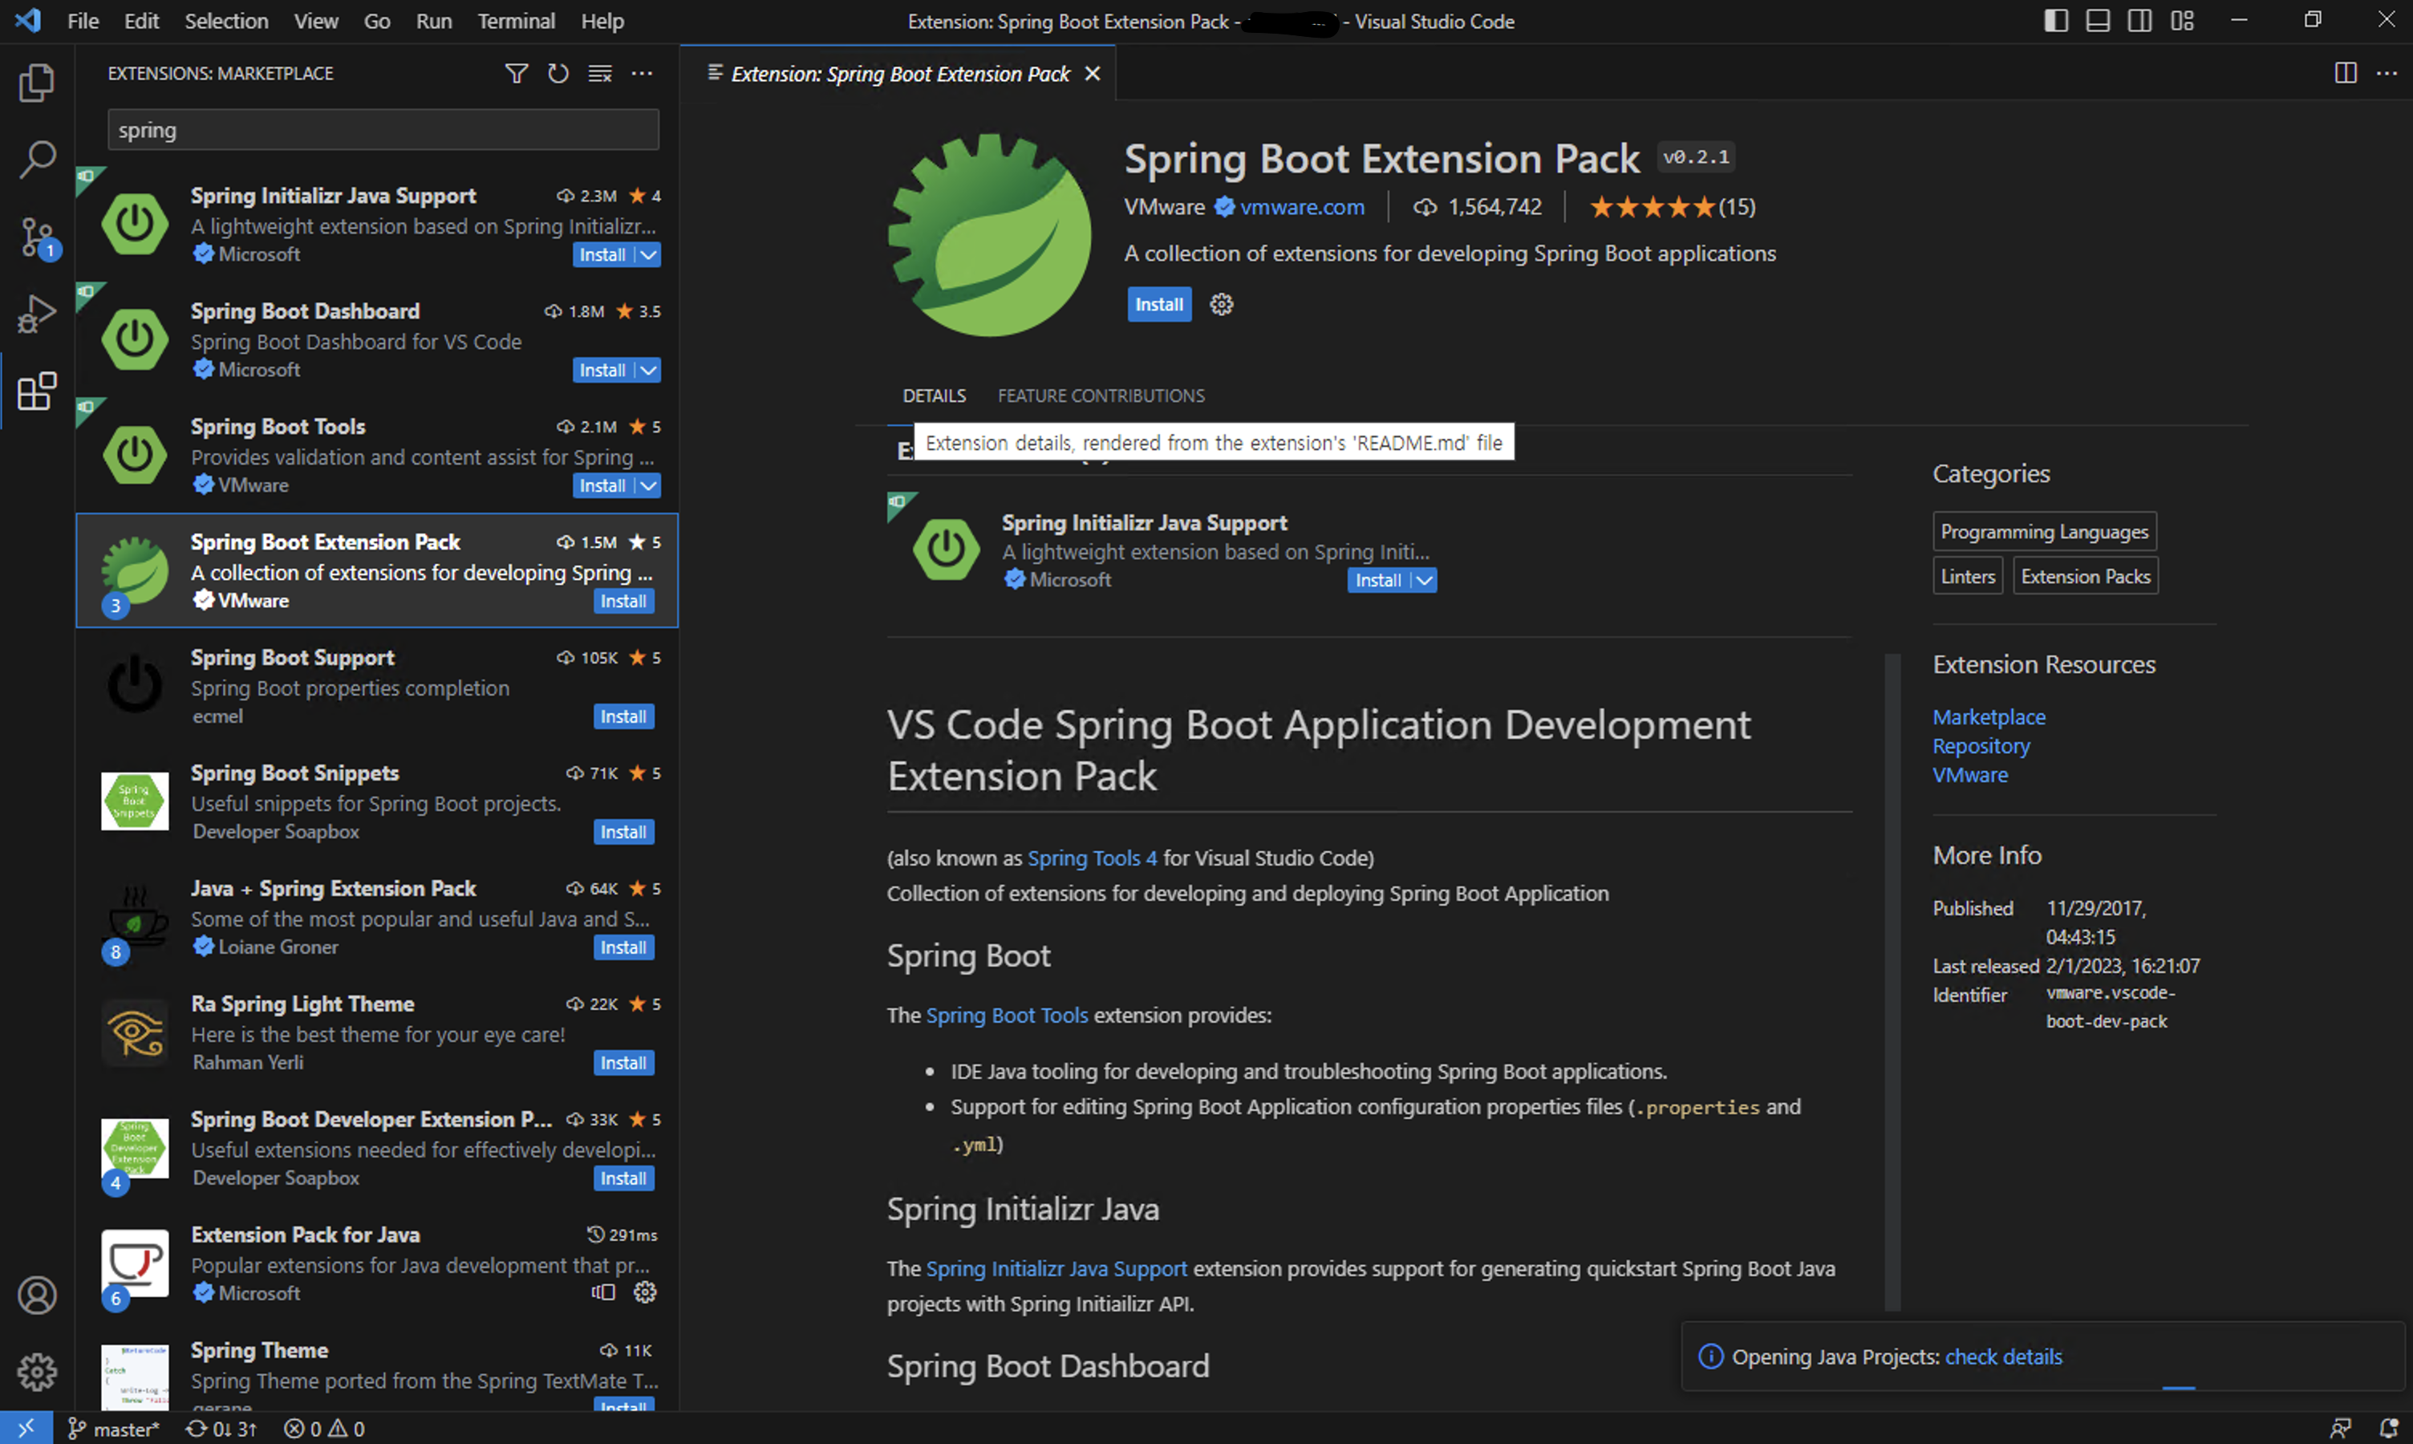Select the Extensions view icon
Image resolution: width=2413 pixels, height=1444 pixels.
coord(36,391)
